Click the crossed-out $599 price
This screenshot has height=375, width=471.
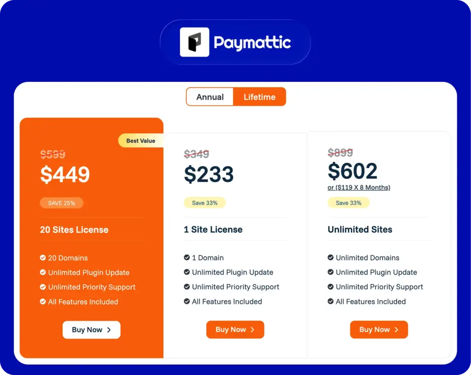click(x=52, y=154)
